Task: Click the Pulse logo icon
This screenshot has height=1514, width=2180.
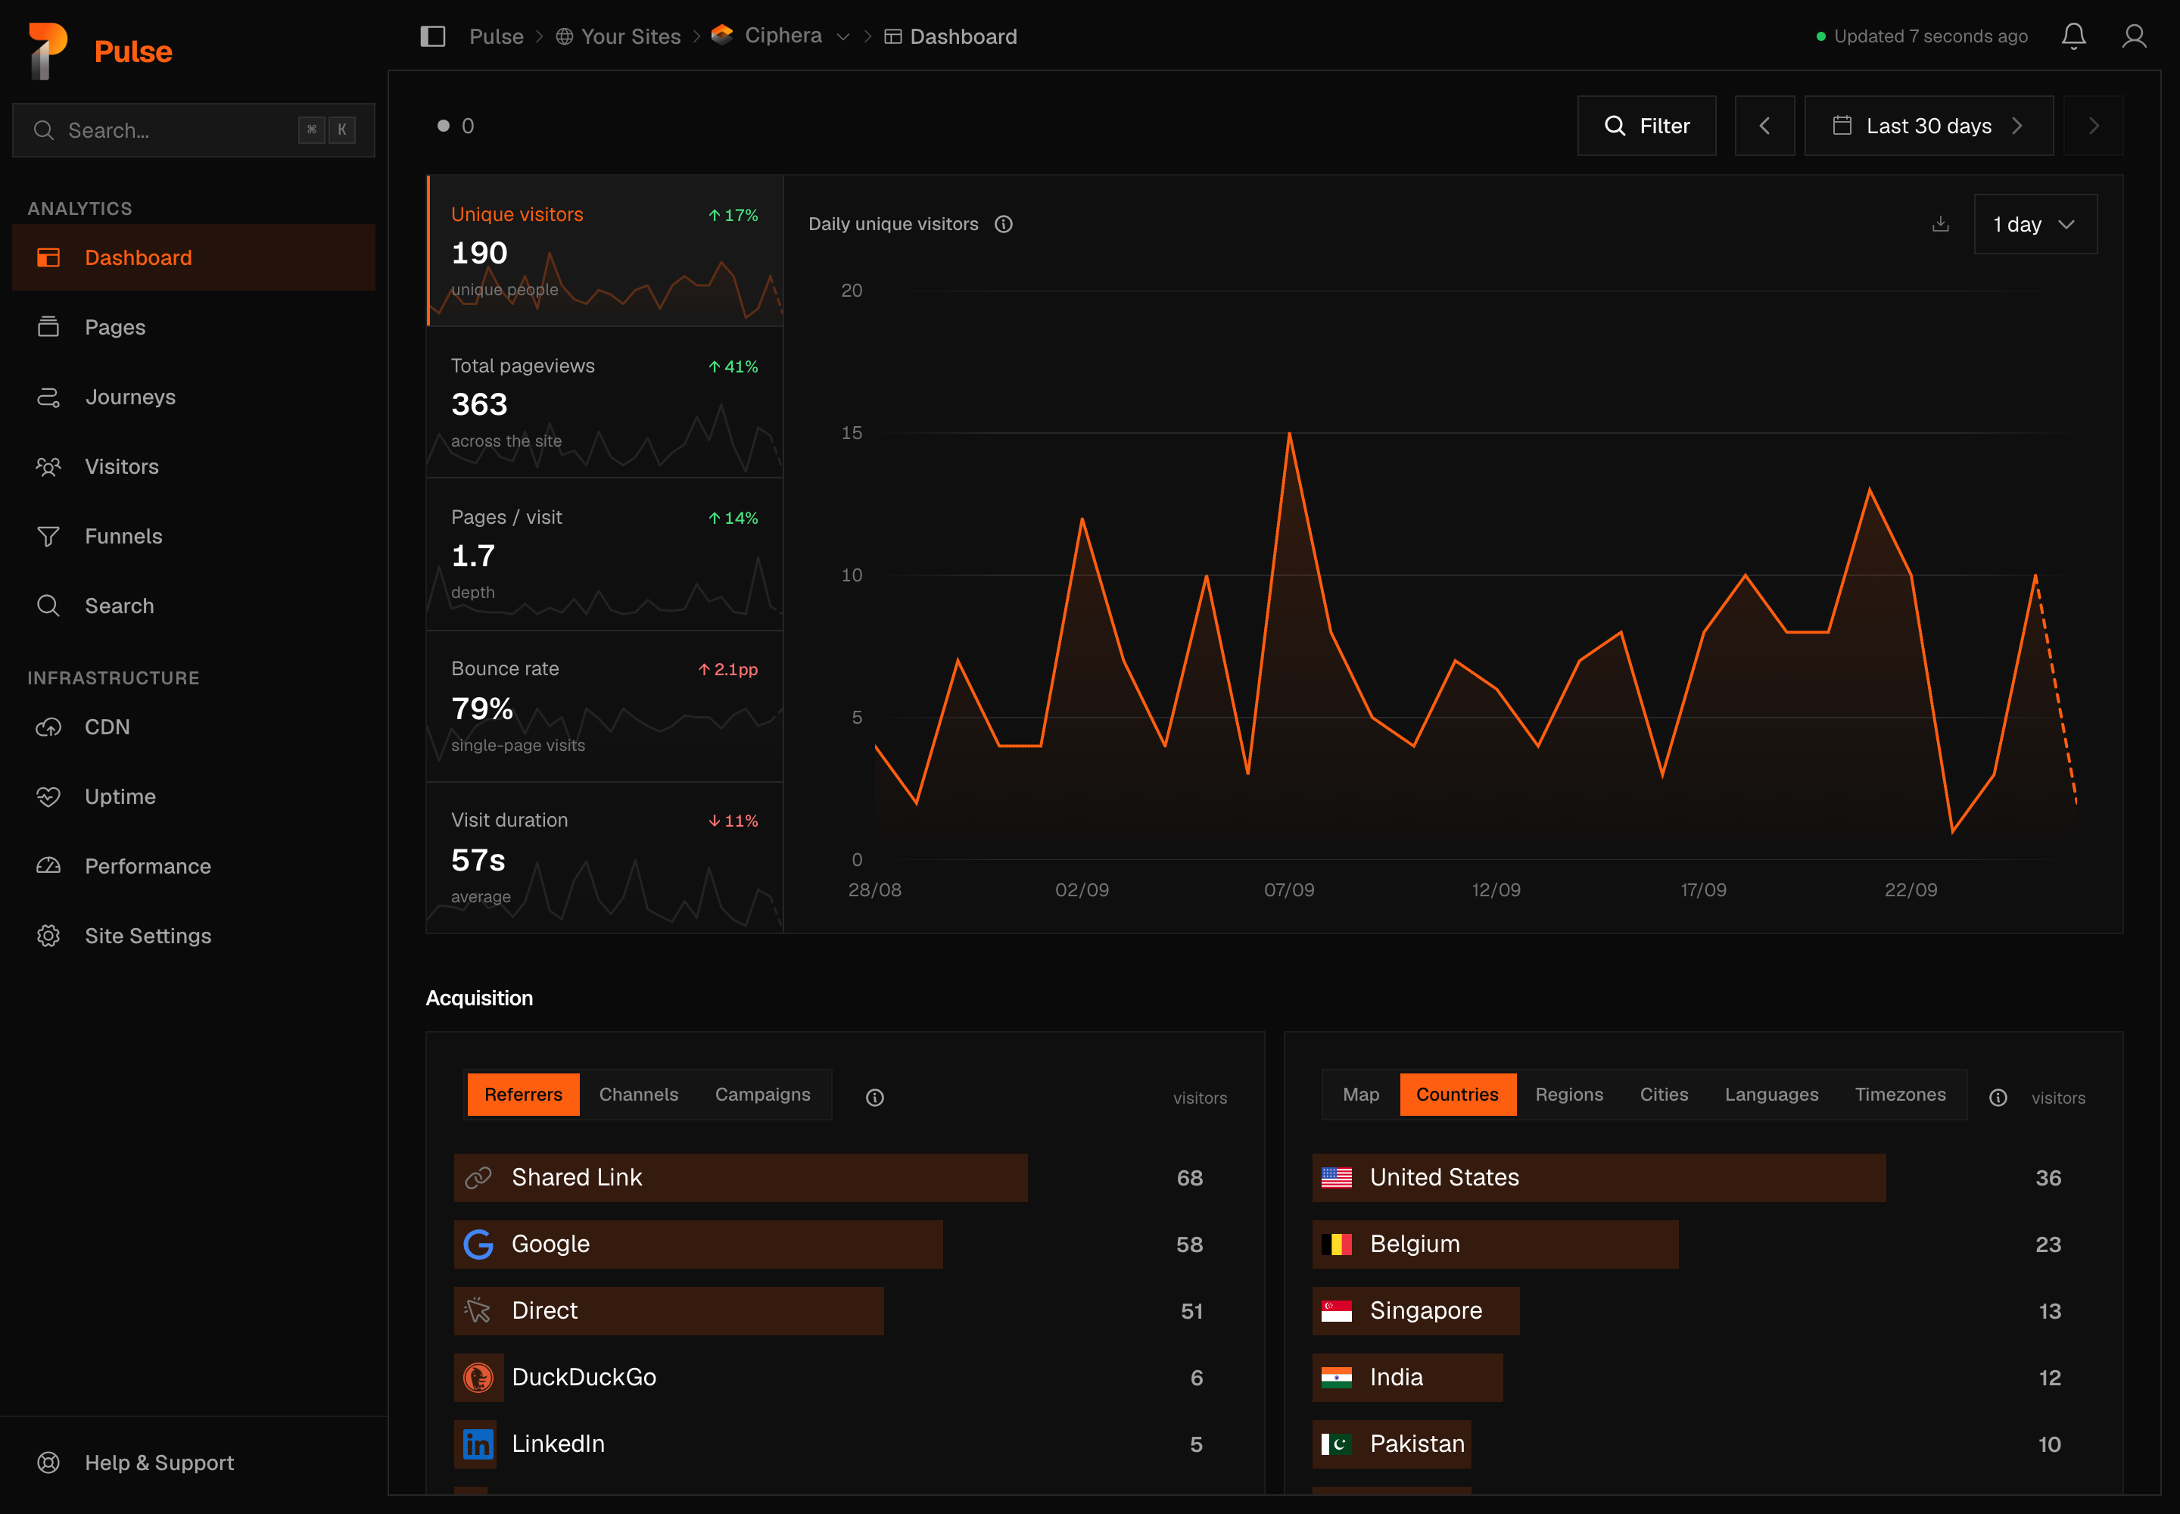Action: 48,50
